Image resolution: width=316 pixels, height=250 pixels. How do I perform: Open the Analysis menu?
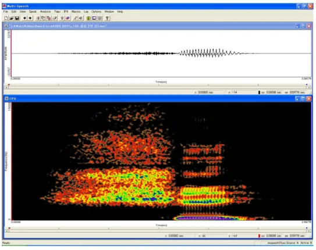coord(45,12)
